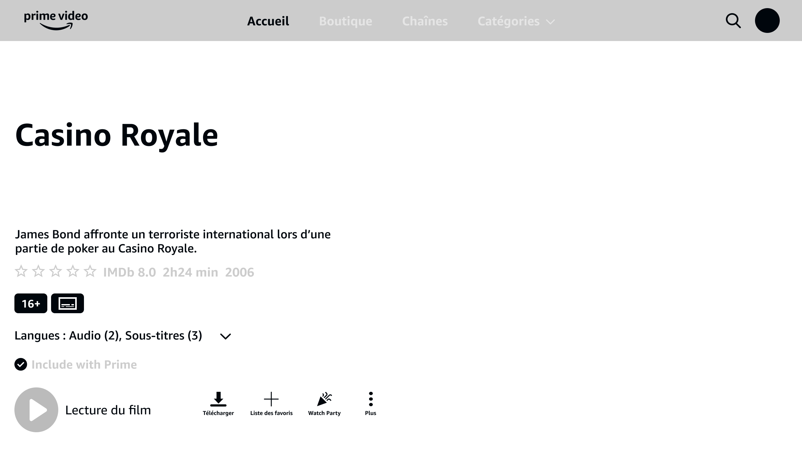Click the 2h24 min duration text
Screen dimensions: 802x451
(190, 272)
